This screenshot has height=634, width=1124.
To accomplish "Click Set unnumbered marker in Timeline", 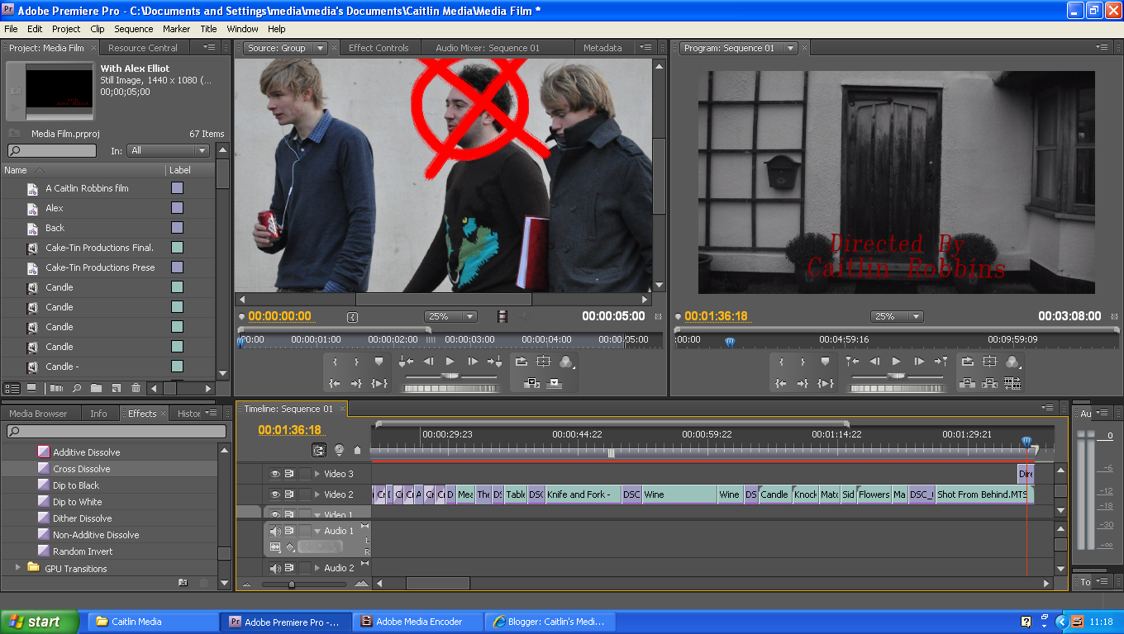I will pyautogui.click(x=357, y=450).
